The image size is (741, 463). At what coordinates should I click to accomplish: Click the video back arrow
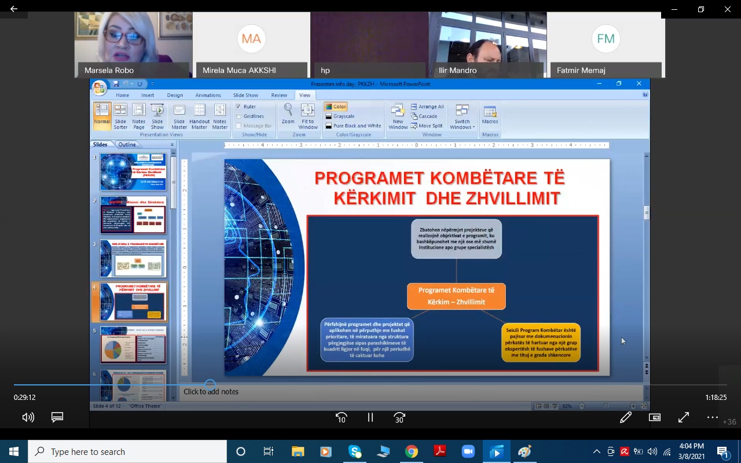(13, 9)
